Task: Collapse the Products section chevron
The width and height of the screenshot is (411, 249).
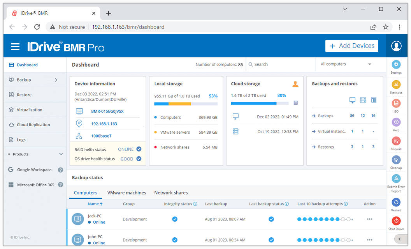Action: 61,154
